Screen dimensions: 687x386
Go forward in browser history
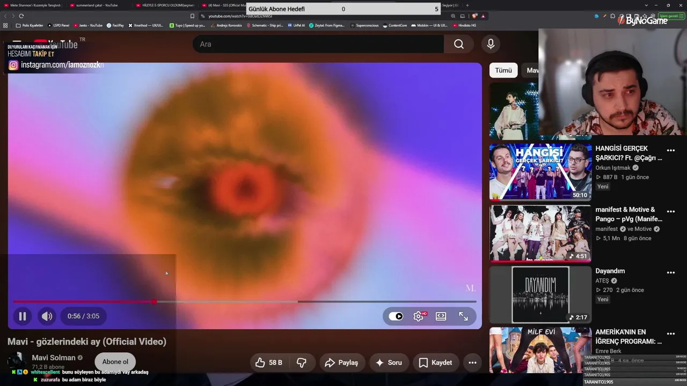pyautogui.click(x=13, y=16)
